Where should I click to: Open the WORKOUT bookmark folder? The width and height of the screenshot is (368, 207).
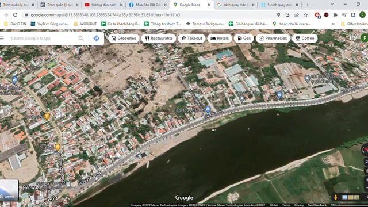(x=85, y=24)
